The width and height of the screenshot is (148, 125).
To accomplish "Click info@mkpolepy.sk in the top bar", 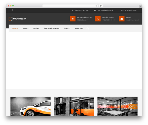I will (105, 10).
